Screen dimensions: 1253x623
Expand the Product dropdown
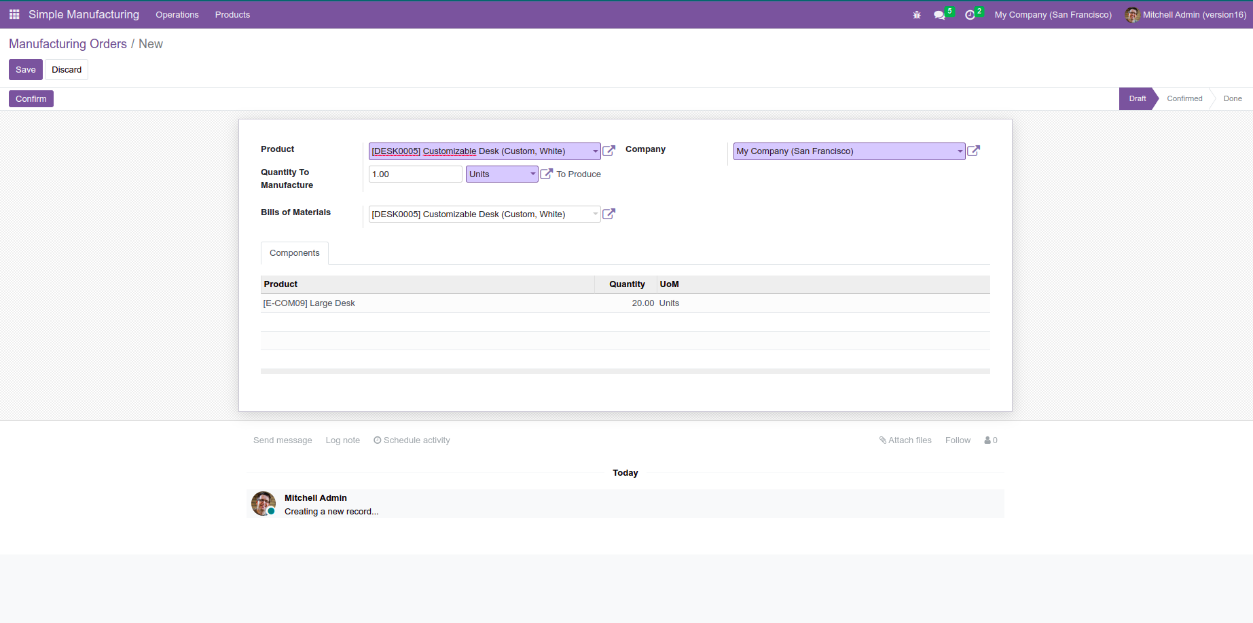(595, 151)
